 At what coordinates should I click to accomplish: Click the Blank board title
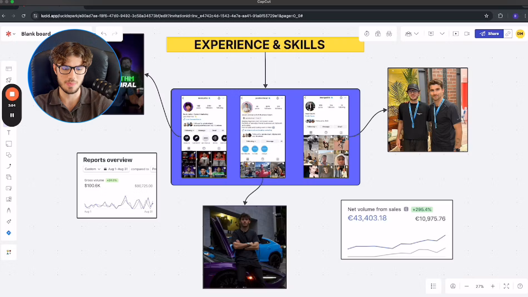coord(36,34)
